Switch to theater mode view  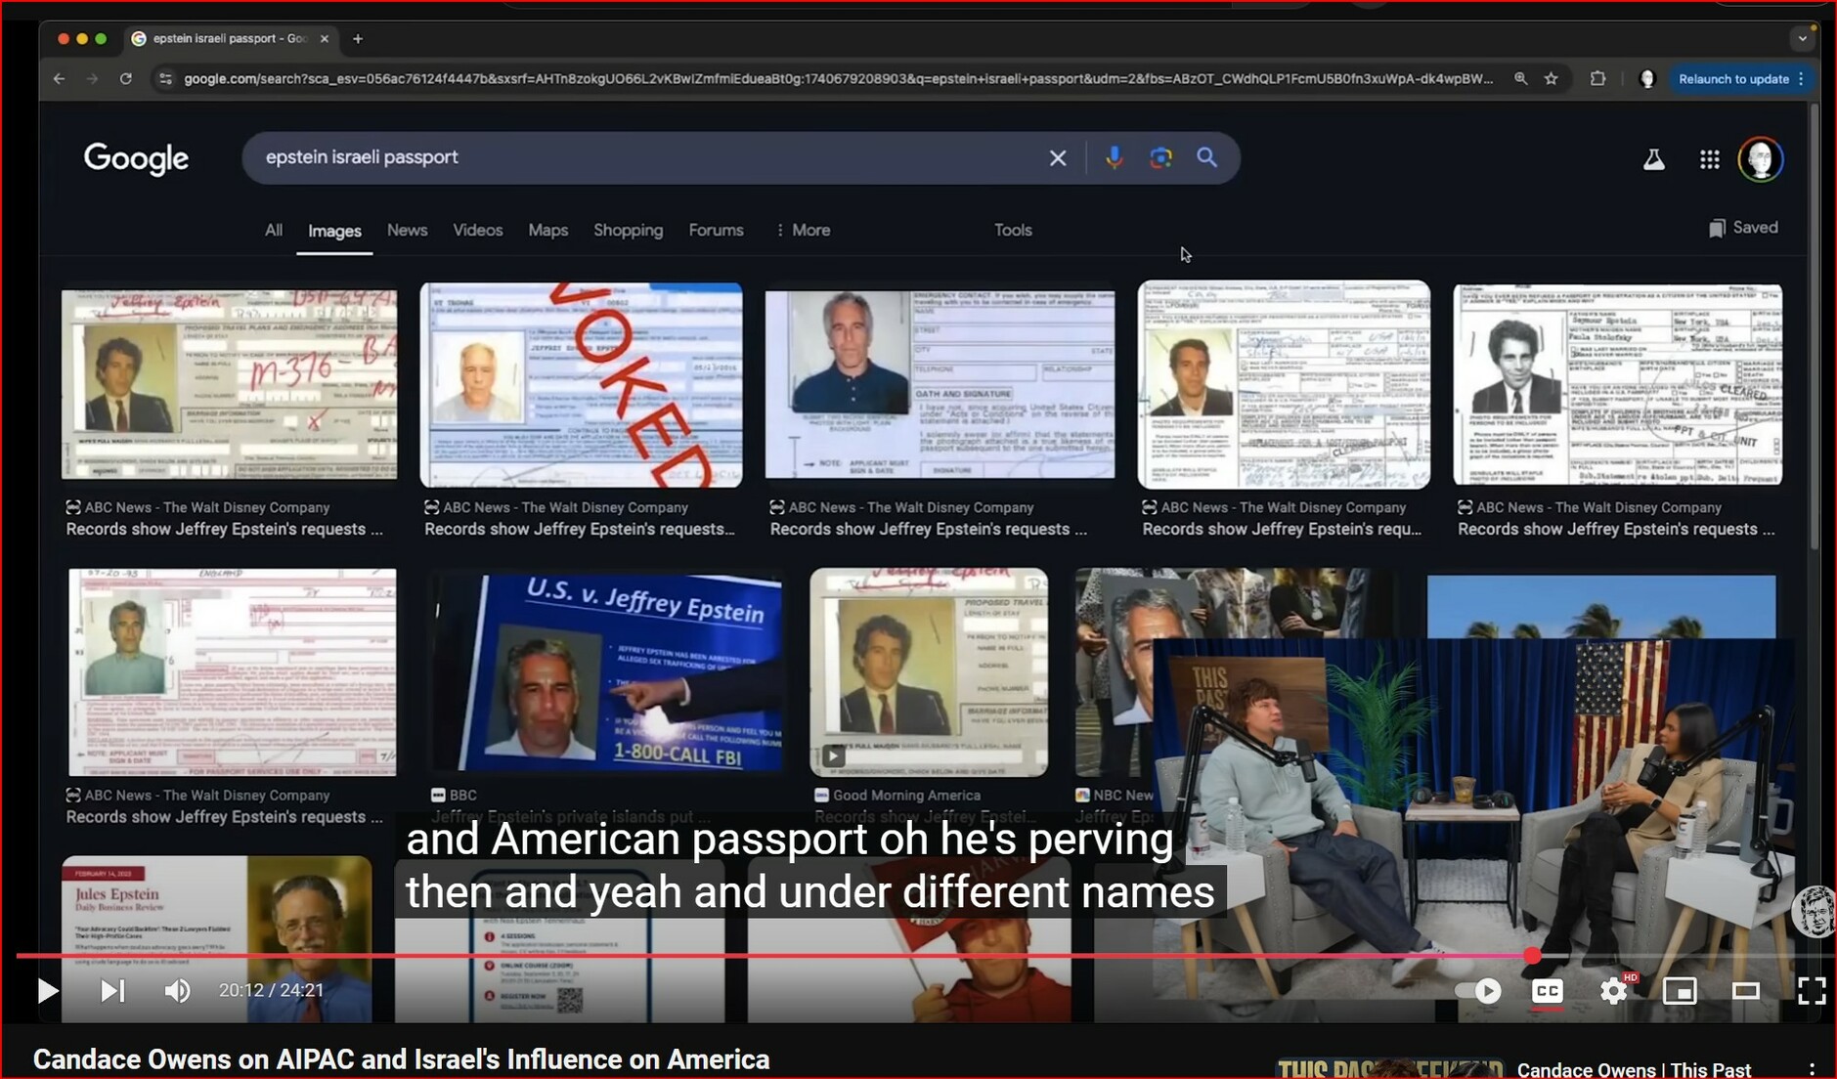coord(1745,991)
